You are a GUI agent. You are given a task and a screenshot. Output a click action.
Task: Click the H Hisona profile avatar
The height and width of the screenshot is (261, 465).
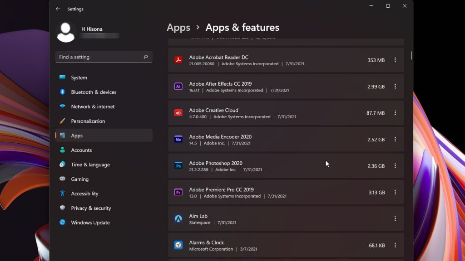[x=65, y=32]
